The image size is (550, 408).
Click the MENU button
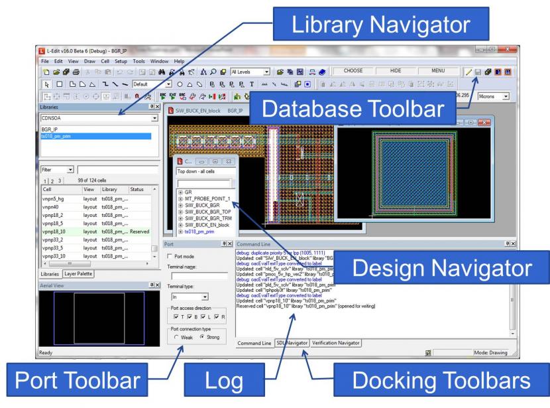pyautogui.click(x=438, y=71)
